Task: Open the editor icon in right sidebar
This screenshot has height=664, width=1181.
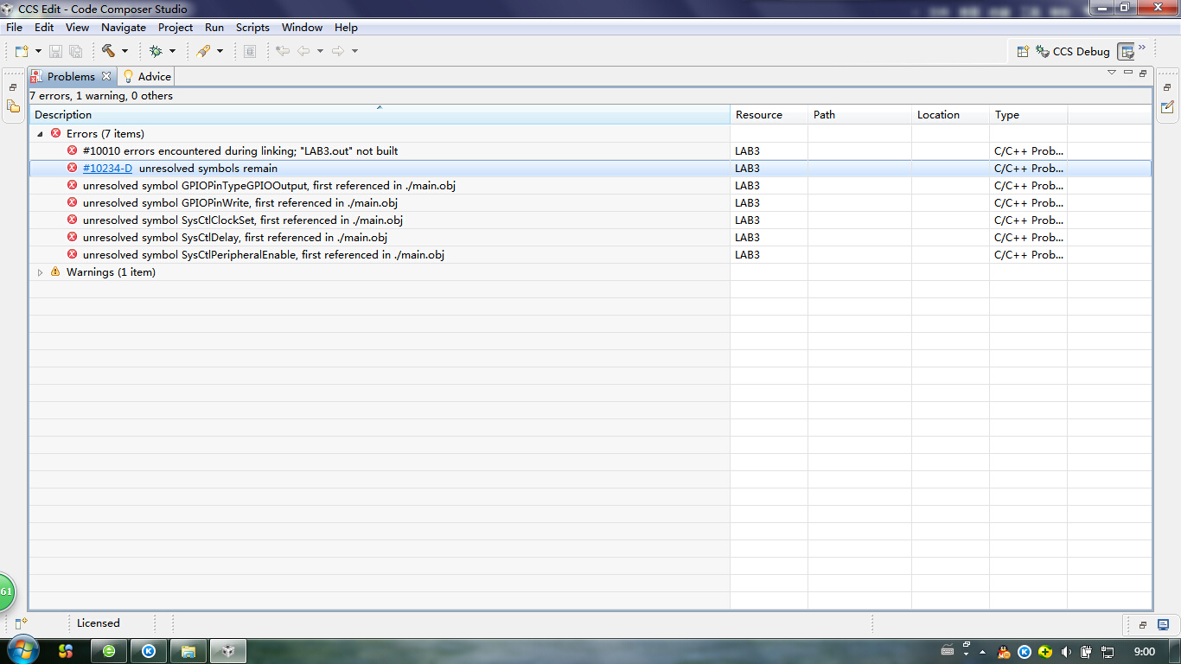Action: (x=1167, y=106)
